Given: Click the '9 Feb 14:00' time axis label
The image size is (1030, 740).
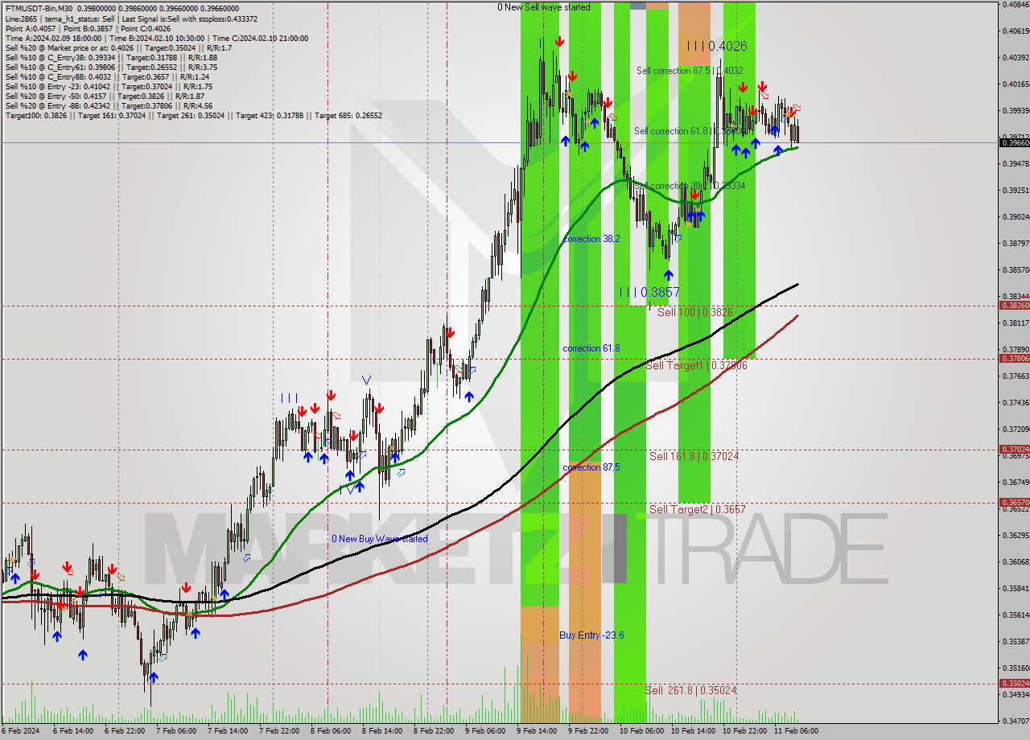Looking at the screenshot, I should [x=537, y=731].
